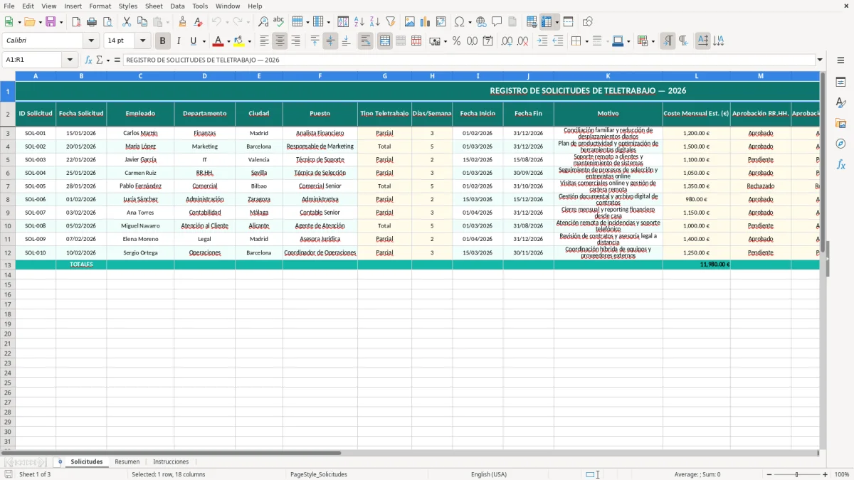Viewport: 854px width, 480px height.
Task: Toggle Underline formatting
Action: coord(193,41)
